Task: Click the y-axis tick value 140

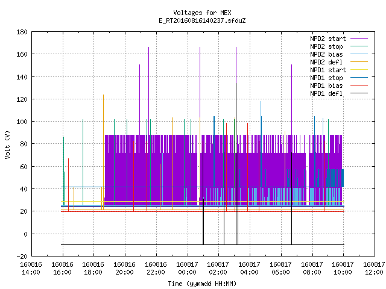Action: tap(22, 77)
